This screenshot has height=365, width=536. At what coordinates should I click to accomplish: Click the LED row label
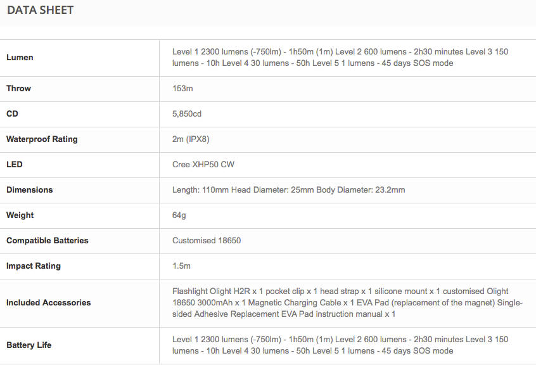tap(14, 165)
